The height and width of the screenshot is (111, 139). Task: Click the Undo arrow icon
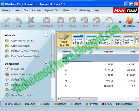[18, 20]
